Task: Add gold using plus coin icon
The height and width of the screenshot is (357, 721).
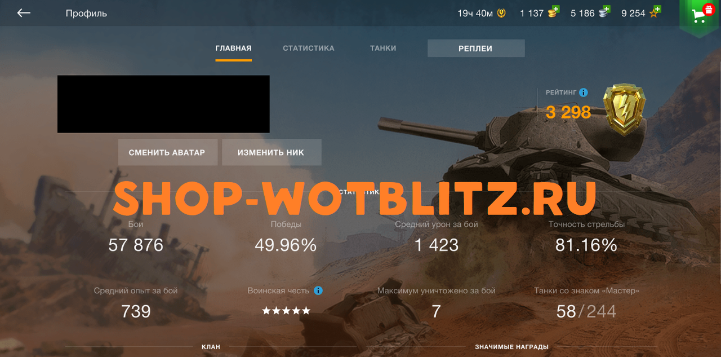Action: coord(553,12)
